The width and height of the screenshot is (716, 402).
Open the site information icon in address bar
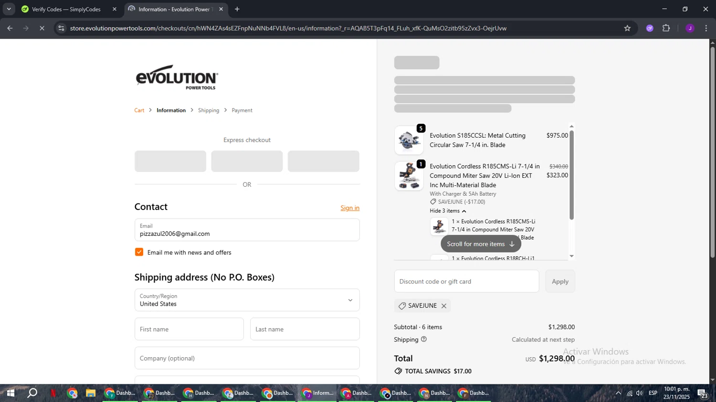click(61, 28)
